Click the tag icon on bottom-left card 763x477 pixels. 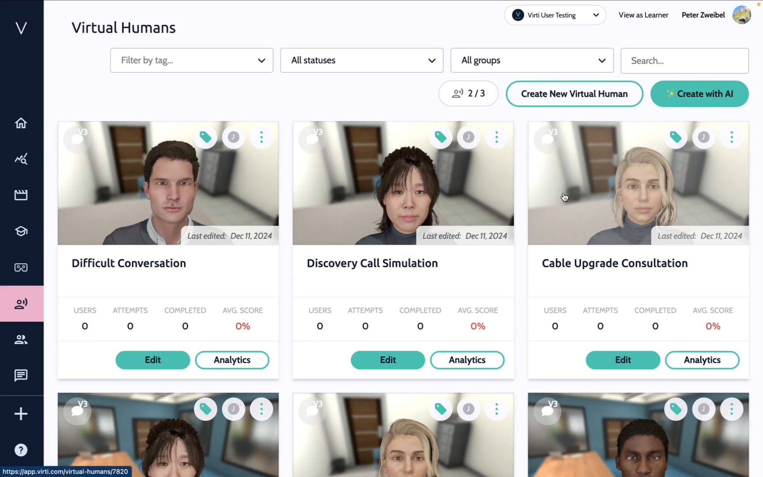(205, 409)
